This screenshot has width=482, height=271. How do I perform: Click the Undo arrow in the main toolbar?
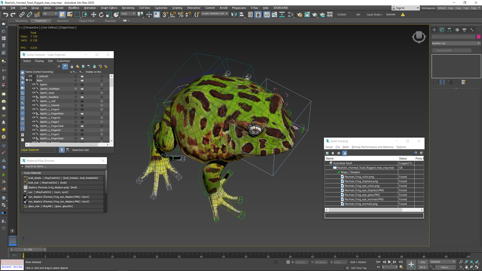pyautogui.click(x=6, y=15)
